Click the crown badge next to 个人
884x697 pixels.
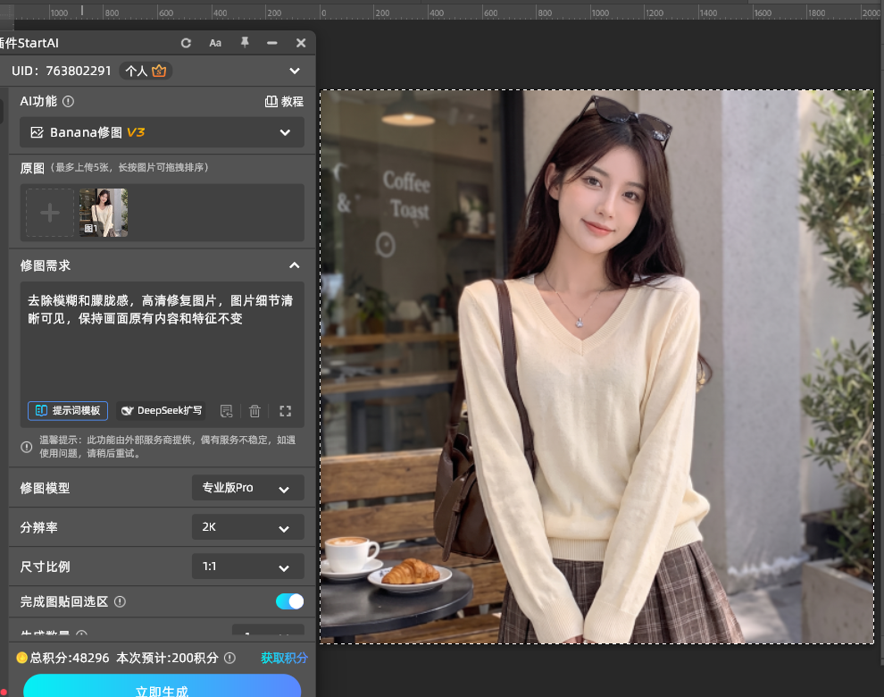(159, 71)
